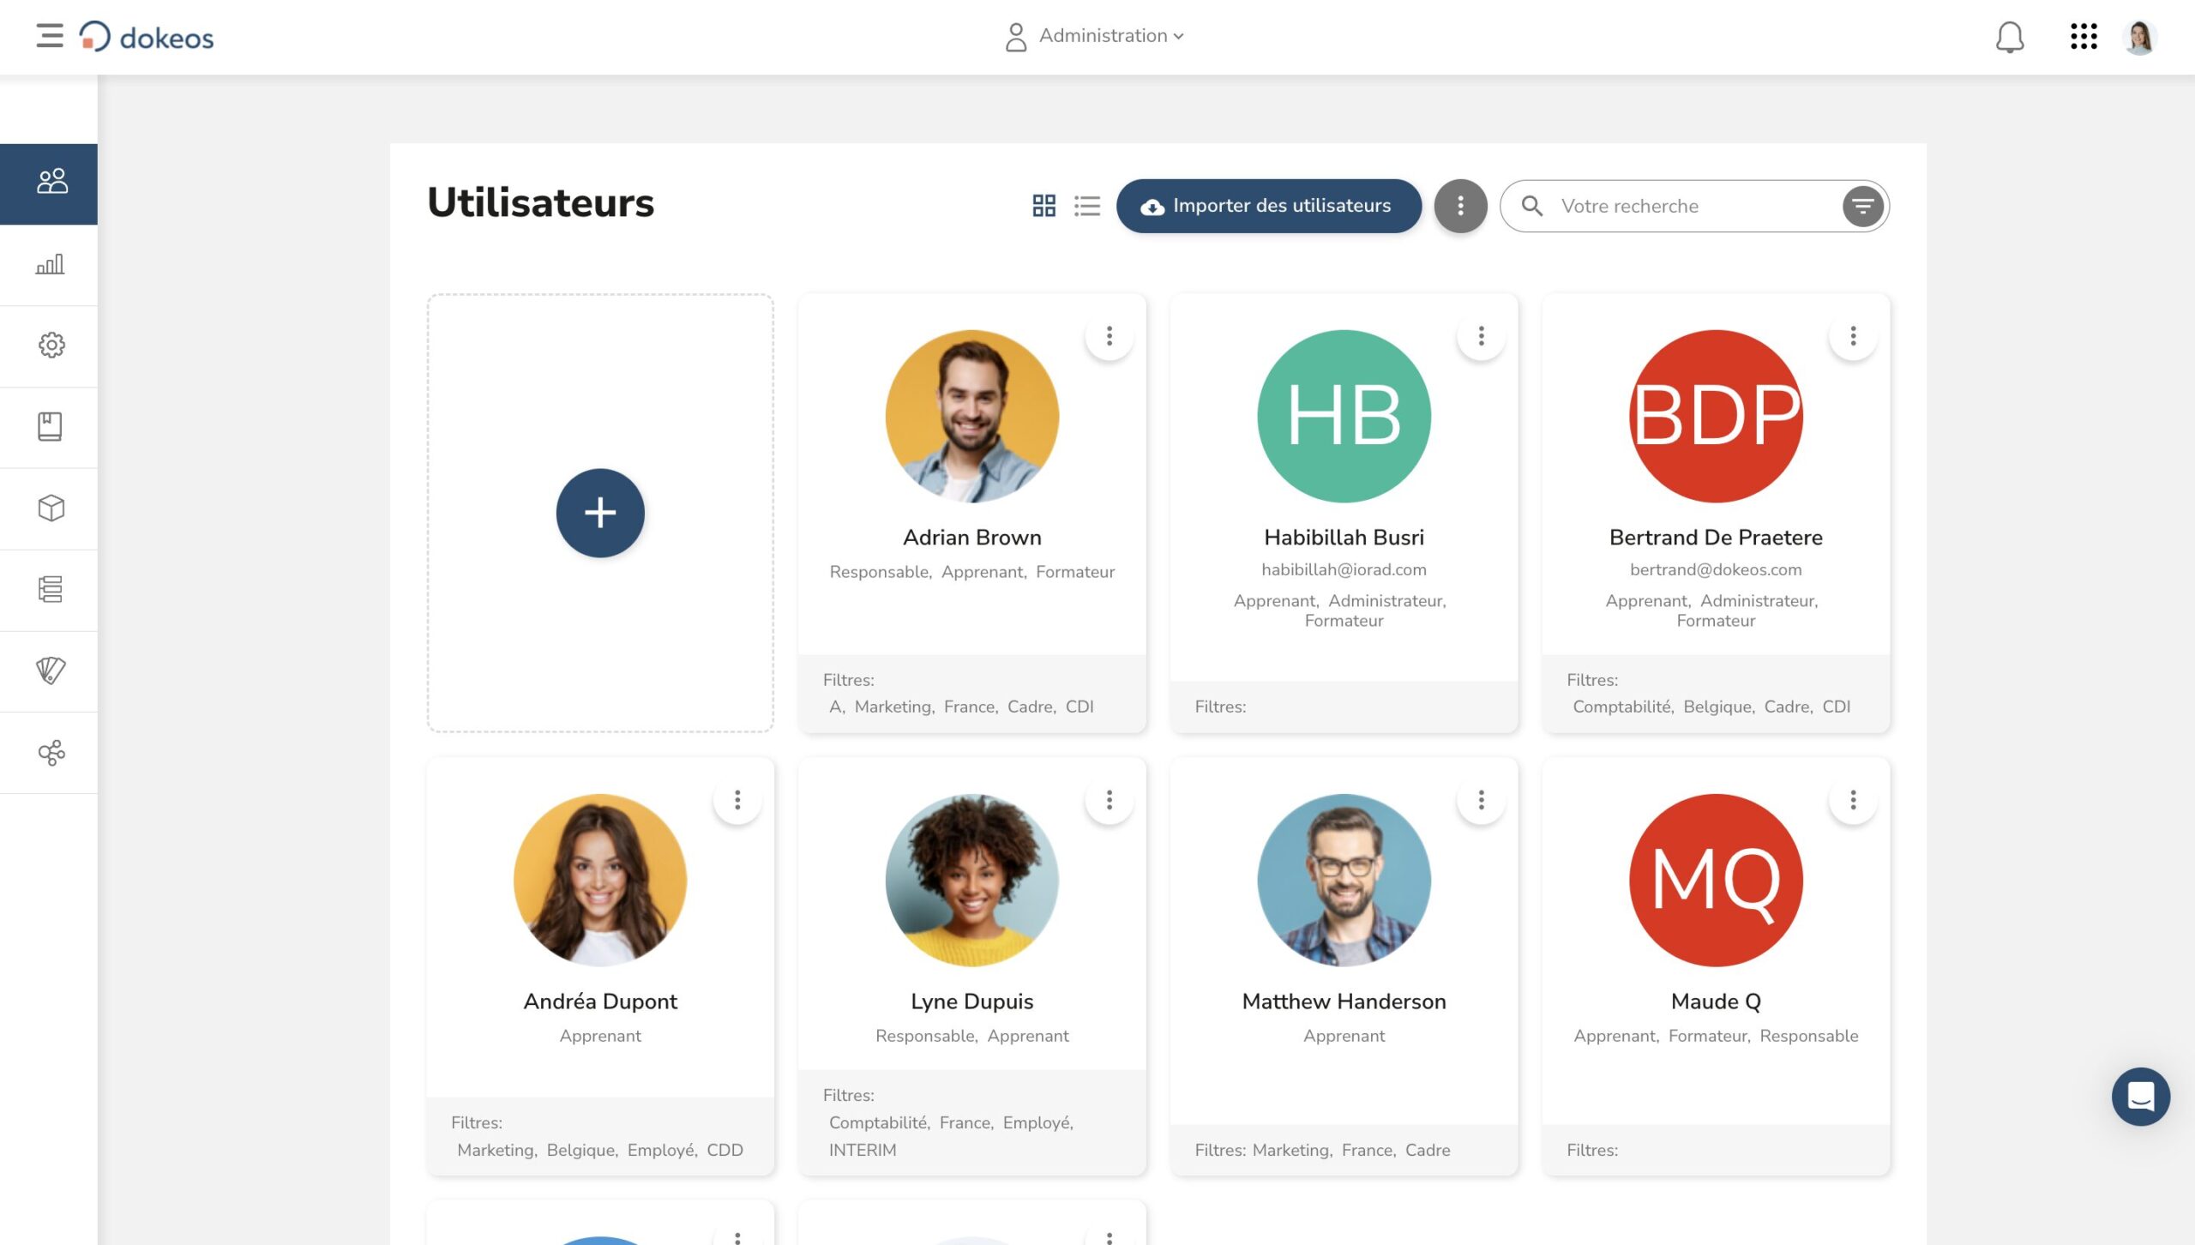Open the bar chart reports icon
2195x1245 pixels.
(50, 264)
